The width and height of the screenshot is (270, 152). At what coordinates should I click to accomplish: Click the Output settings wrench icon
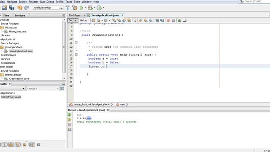pos(70,130)
